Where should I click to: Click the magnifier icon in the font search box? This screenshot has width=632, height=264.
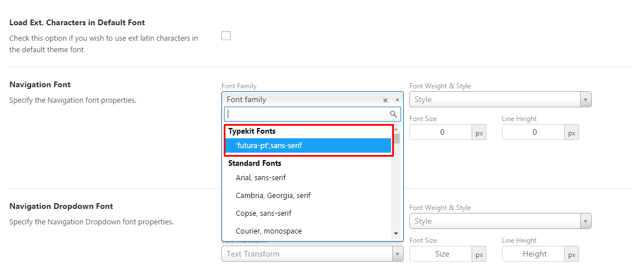tap(394, 114)
